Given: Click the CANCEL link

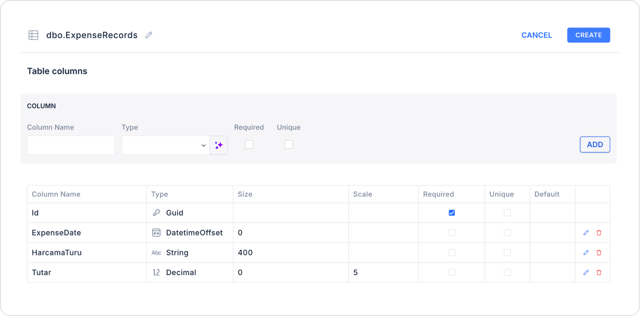Looking at the screenshot, I should [537, 35].
